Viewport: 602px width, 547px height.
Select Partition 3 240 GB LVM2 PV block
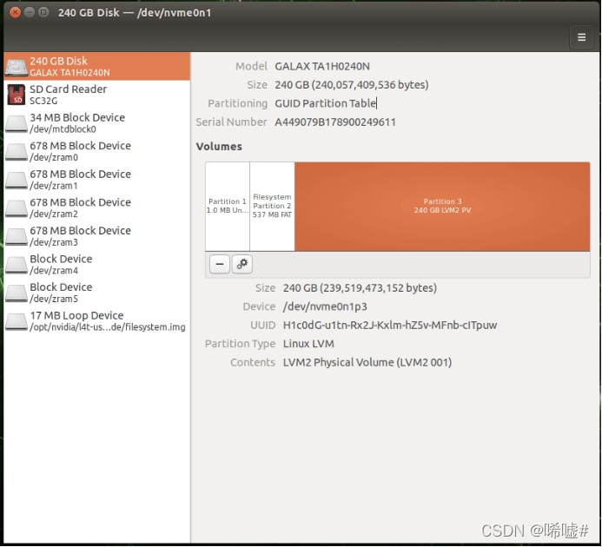442,207
